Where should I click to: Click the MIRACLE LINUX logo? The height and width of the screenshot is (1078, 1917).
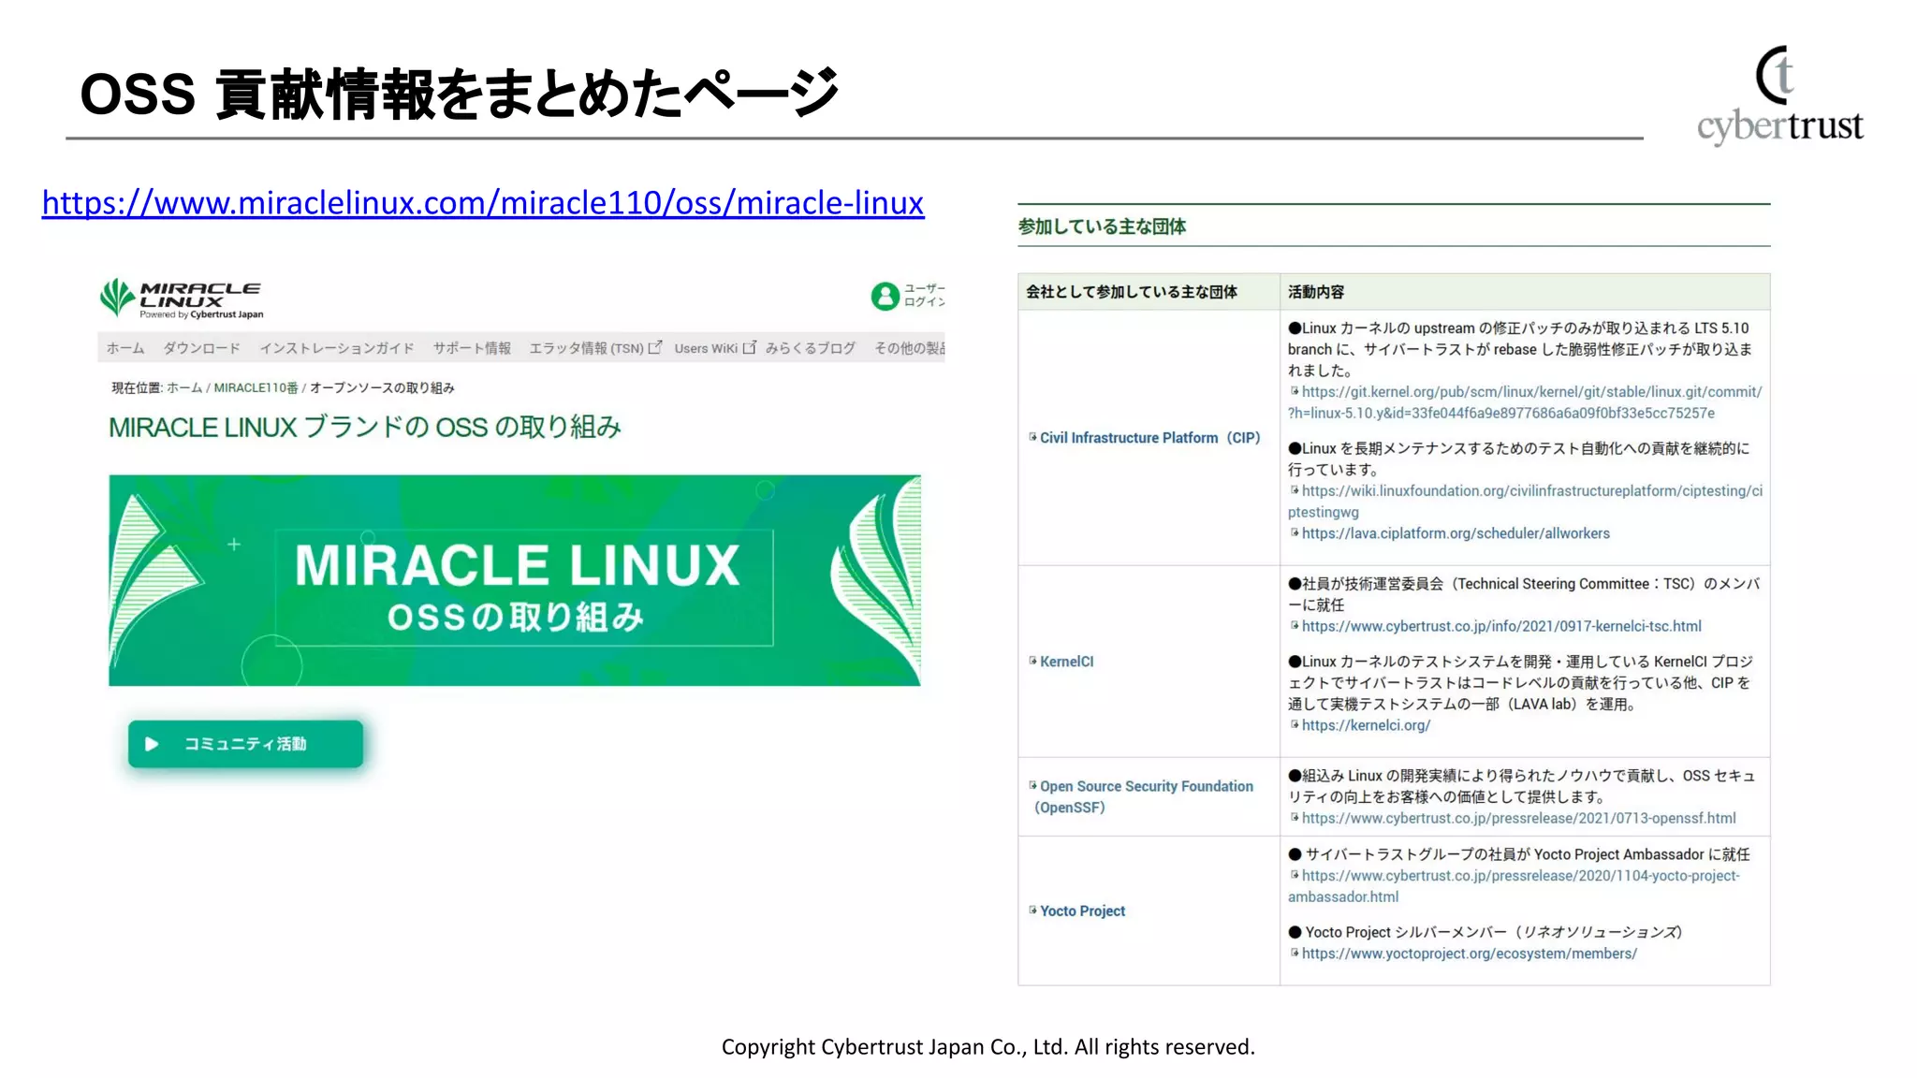point(182,299)
